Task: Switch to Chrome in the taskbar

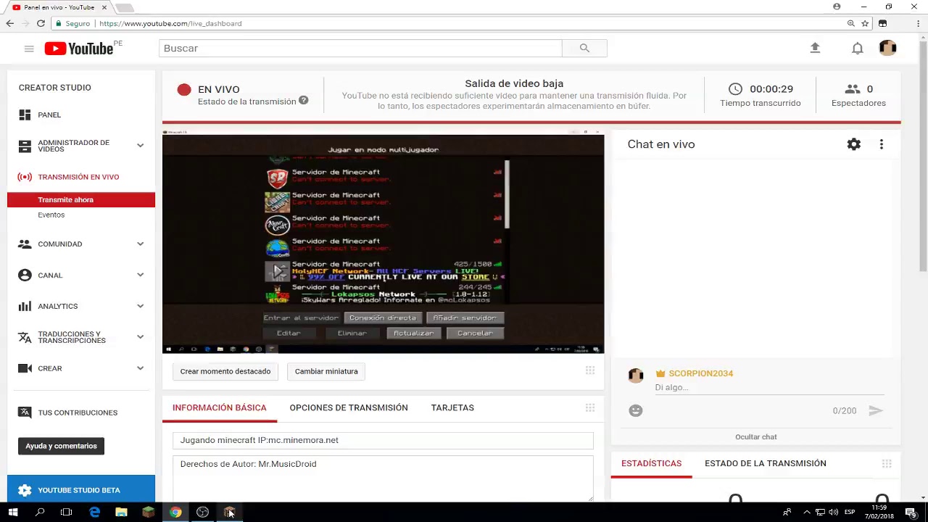Action: [x=175, y=513]
